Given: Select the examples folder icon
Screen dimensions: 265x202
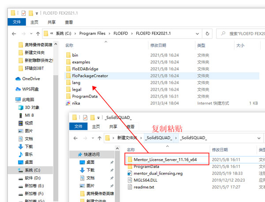Looking at the screenshot, I should 68,62.
